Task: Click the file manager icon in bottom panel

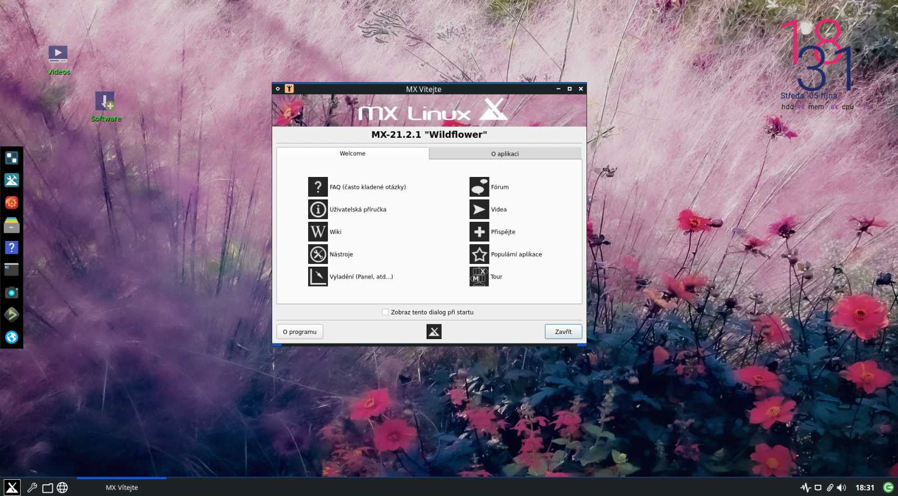Action: 48,488
